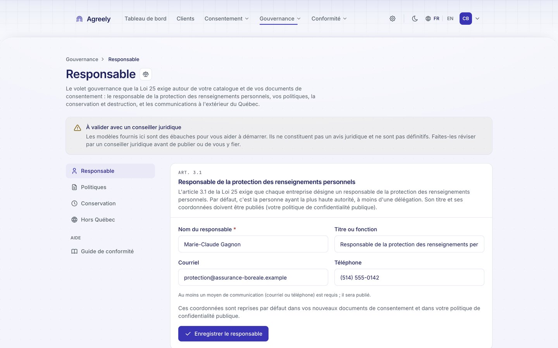Click the person icon next to Responsable
The width and height of the screenshot is (558, 348).
74,171
